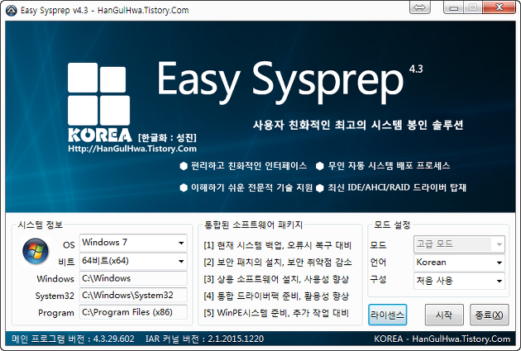
Task: Click feature text 편리하고 친화적인 인터페이스
Action: click(x=249, y=165)
